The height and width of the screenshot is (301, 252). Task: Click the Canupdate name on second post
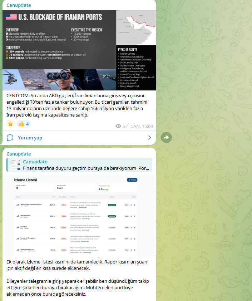[19, 154]
